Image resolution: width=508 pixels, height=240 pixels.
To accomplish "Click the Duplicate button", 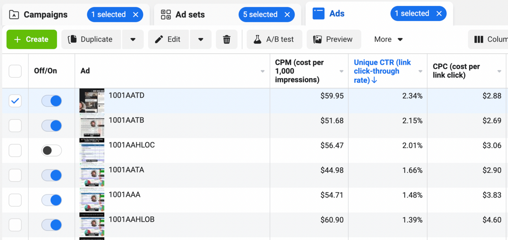I will click(91, 40).
